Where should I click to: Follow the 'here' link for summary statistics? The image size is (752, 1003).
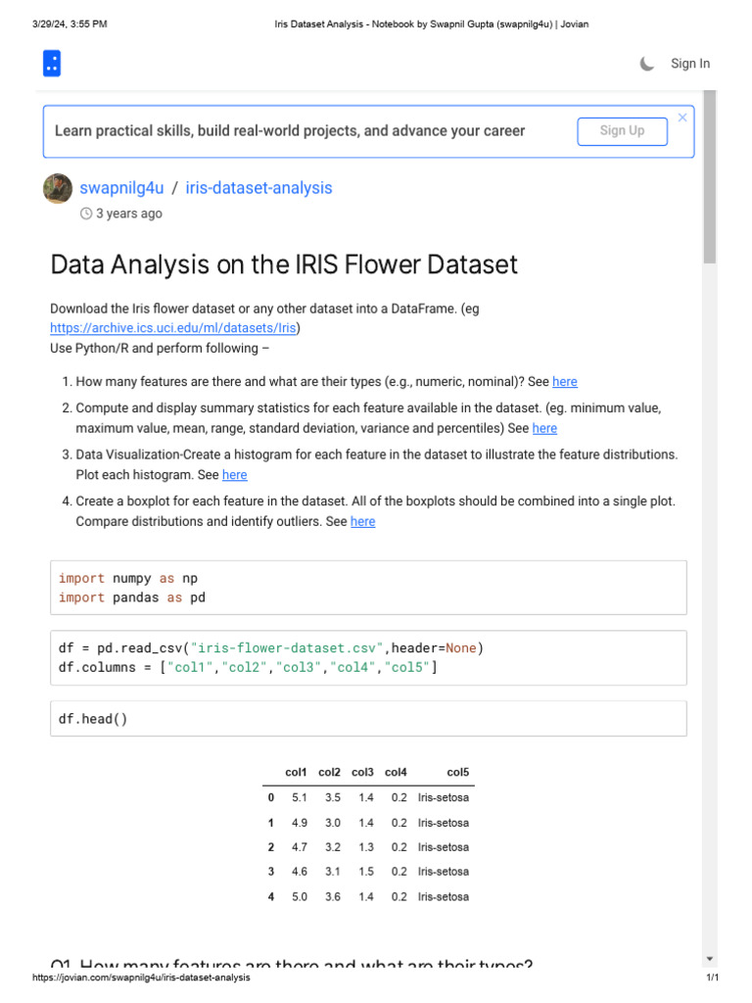coord(544,428)
